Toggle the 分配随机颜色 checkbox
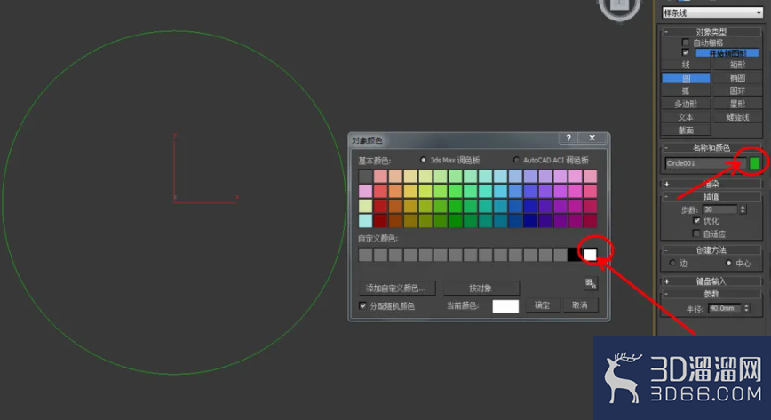The width and height of the screenshot is (771, 420). click(363, 306)
